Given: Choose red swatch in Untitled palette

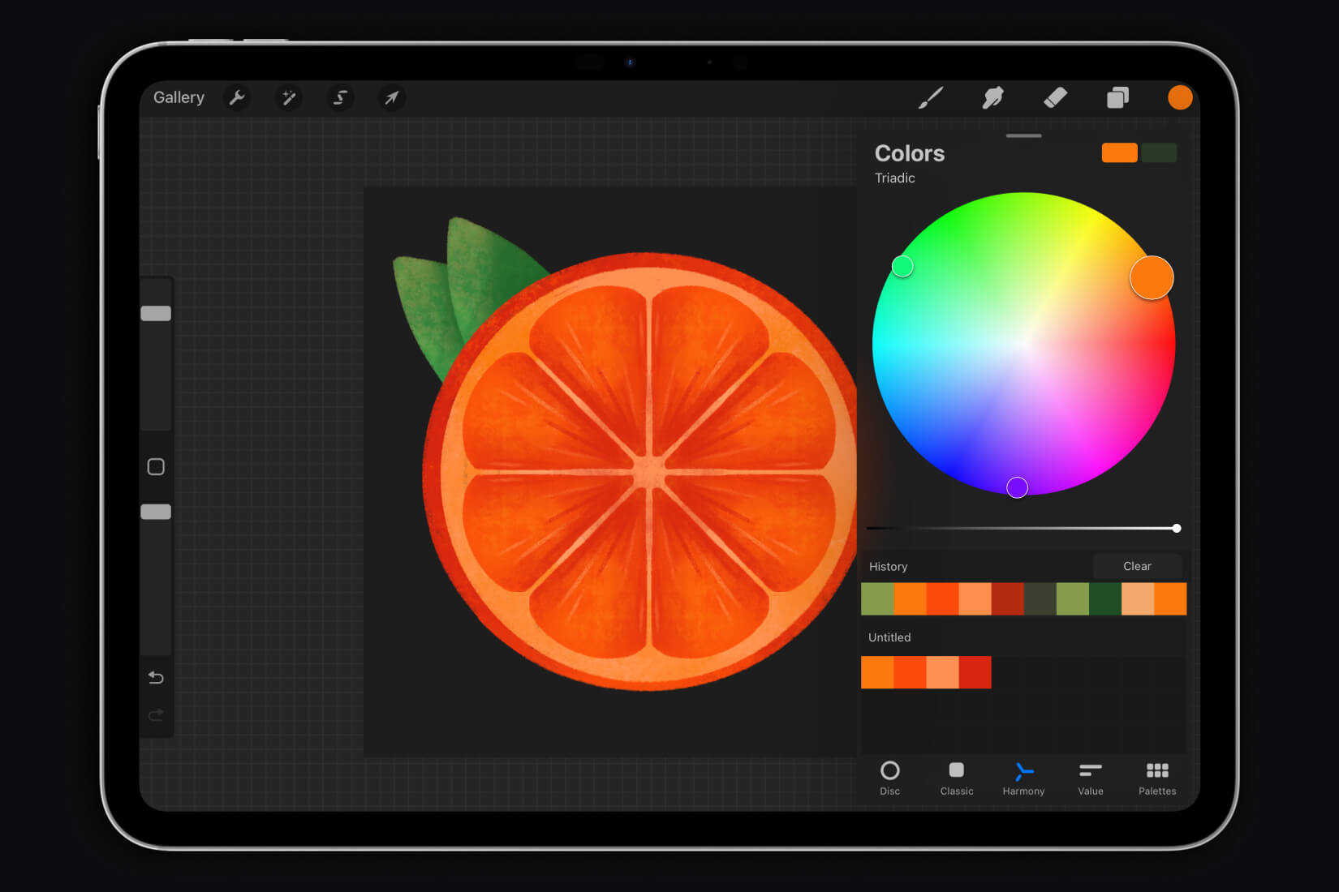Looking at the screenshot, I should tap(975, 672).
